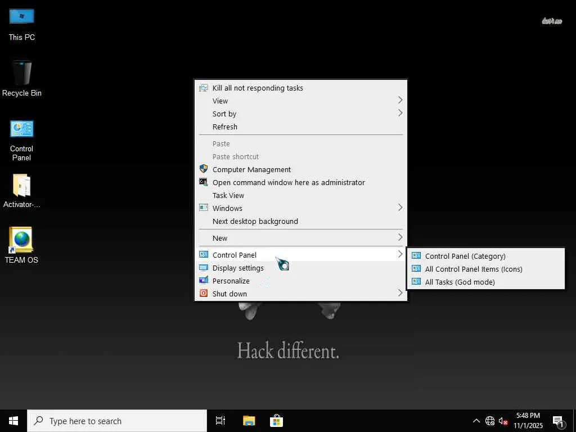576x432 pixels.
Task: Open the Windows submenu entry
Action: click(x=300, y=208)
